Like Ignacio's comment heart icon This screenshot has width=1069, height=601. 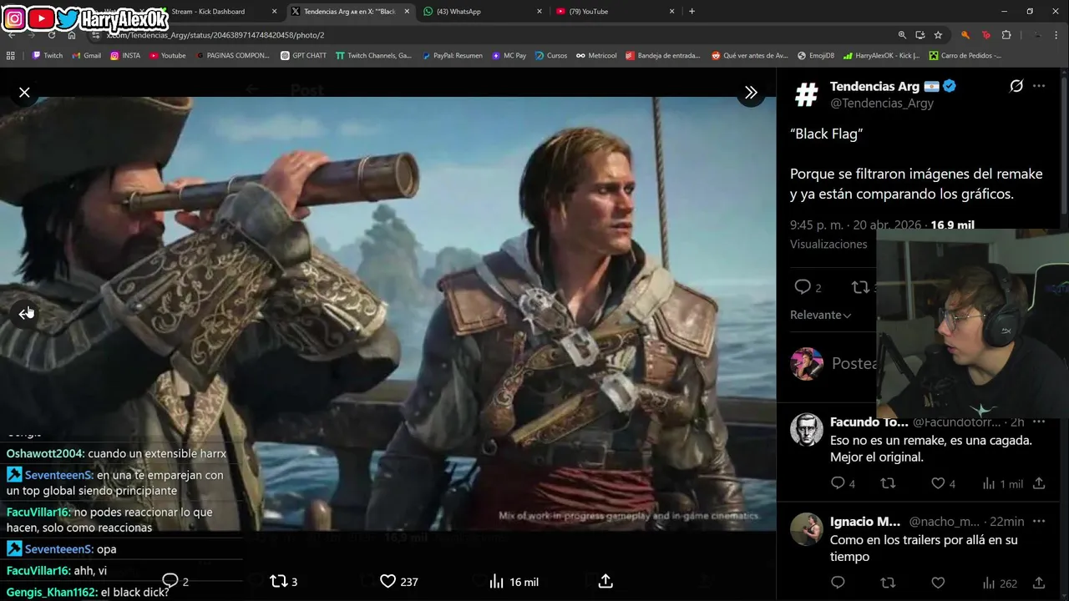point(938,583)
